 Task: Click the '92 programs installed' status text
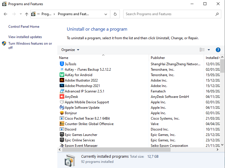(x=97, y=162)
